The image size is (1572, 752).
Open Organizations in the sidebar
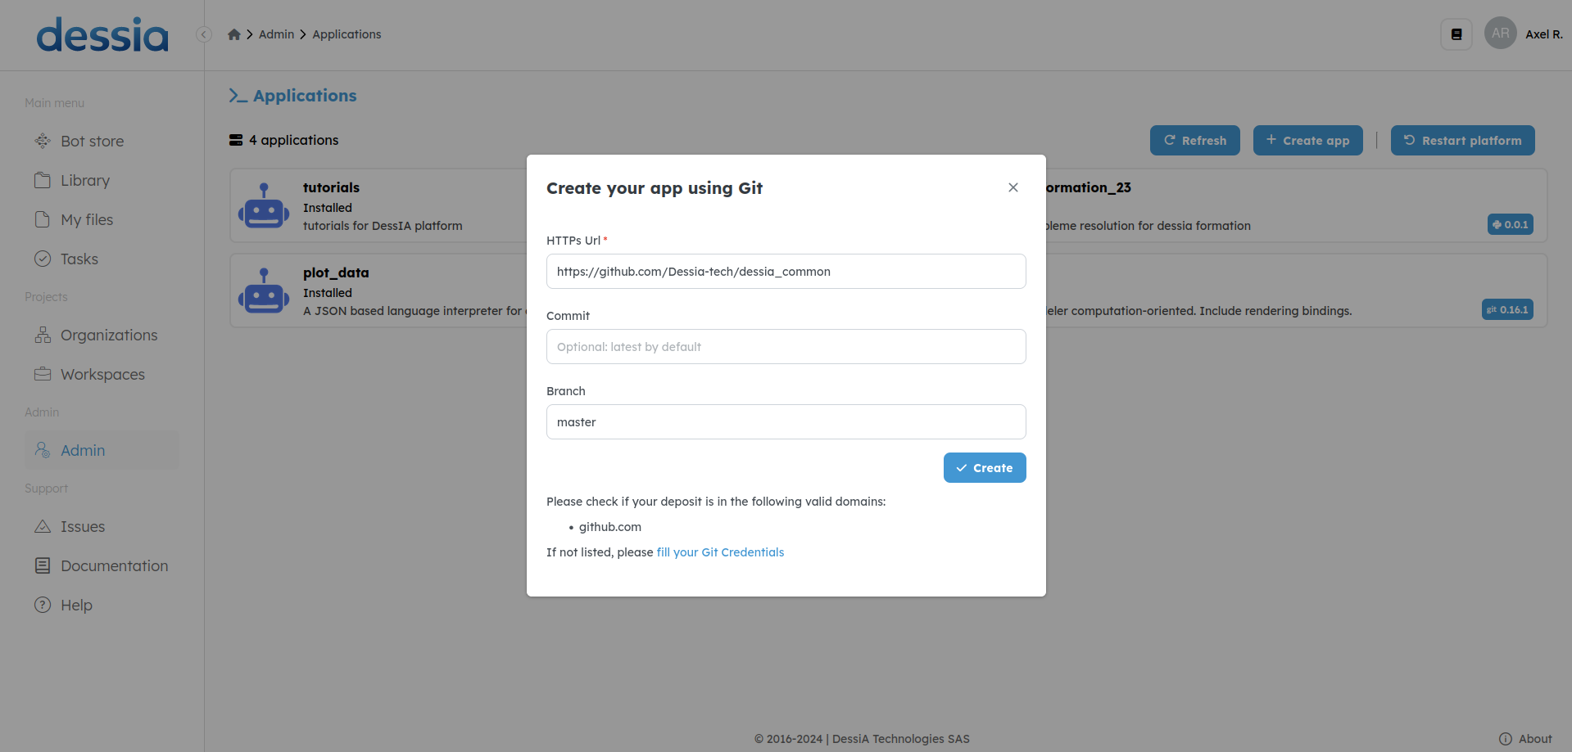(x=102, y=335)
